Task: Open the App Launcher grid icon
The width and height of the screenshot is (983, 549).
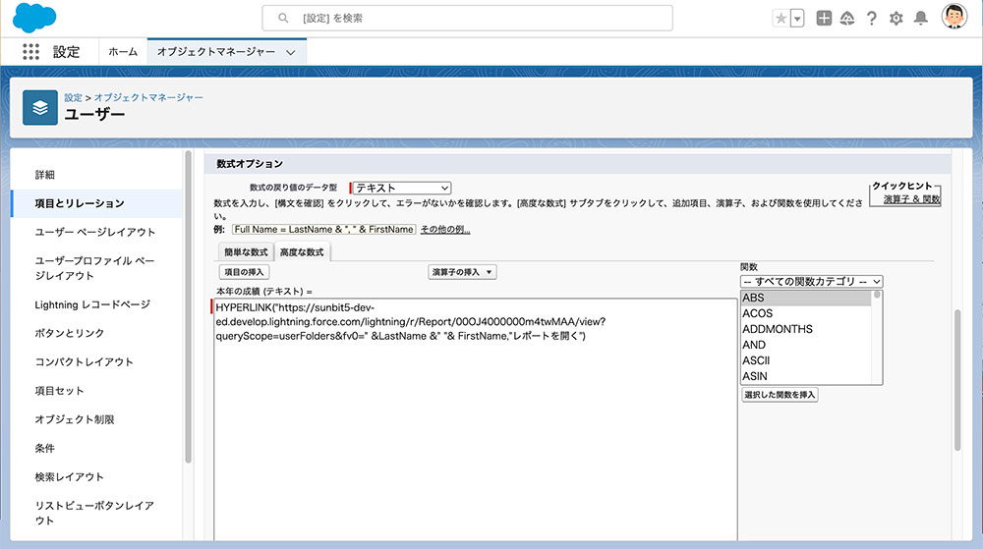Action: [31, 52]
